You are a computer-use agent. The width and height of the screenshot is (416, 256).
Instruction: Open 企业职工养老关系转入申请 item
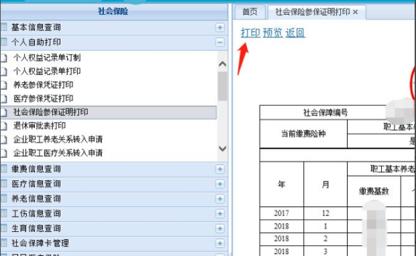(x=58, y=139)
